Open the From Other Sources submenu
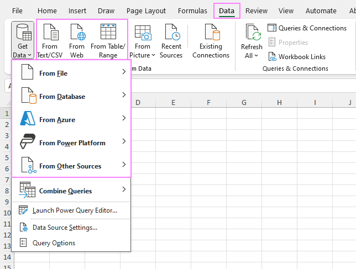The height and width of the screenshot is (269, 356). pyautogui.click(x=71, y=166)
